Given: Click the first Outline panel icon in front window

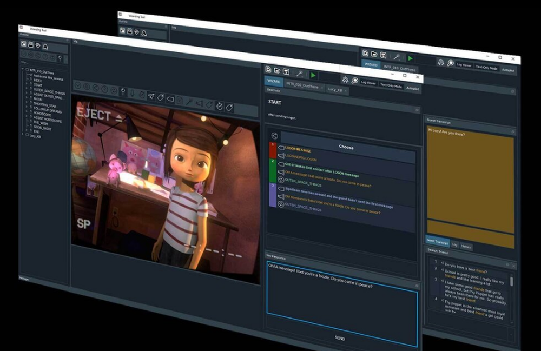Looking at the screenshot, I should tap(23, 43).
